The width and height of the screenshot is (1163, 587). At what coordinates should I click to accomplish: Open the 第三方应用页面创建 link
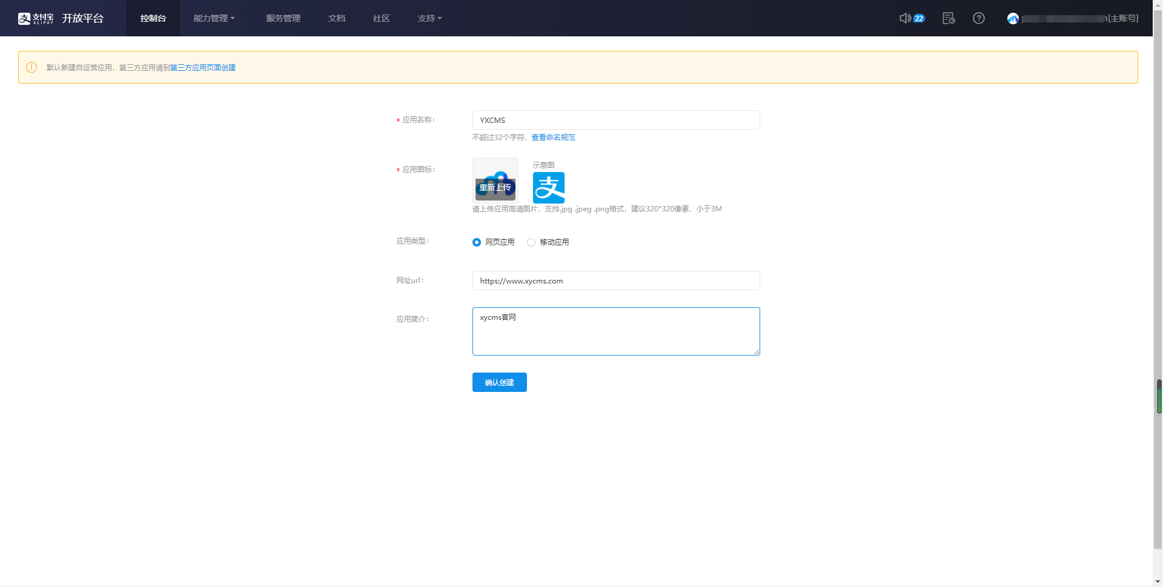[x=203, y=68]
